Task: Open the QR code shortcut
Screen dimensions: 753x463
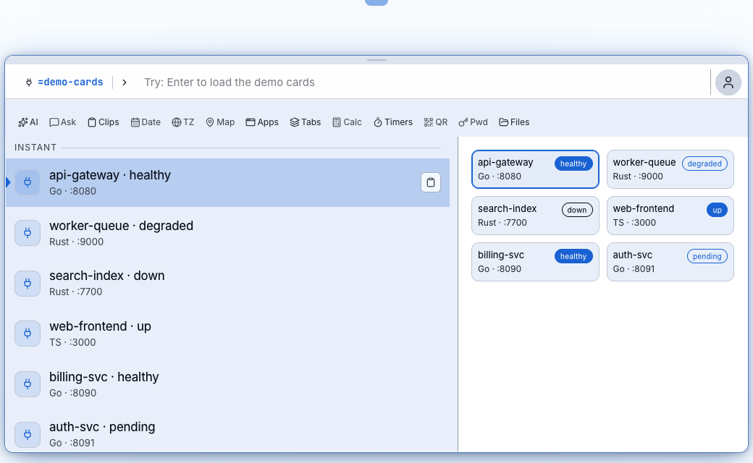Action: coord(436,122)
